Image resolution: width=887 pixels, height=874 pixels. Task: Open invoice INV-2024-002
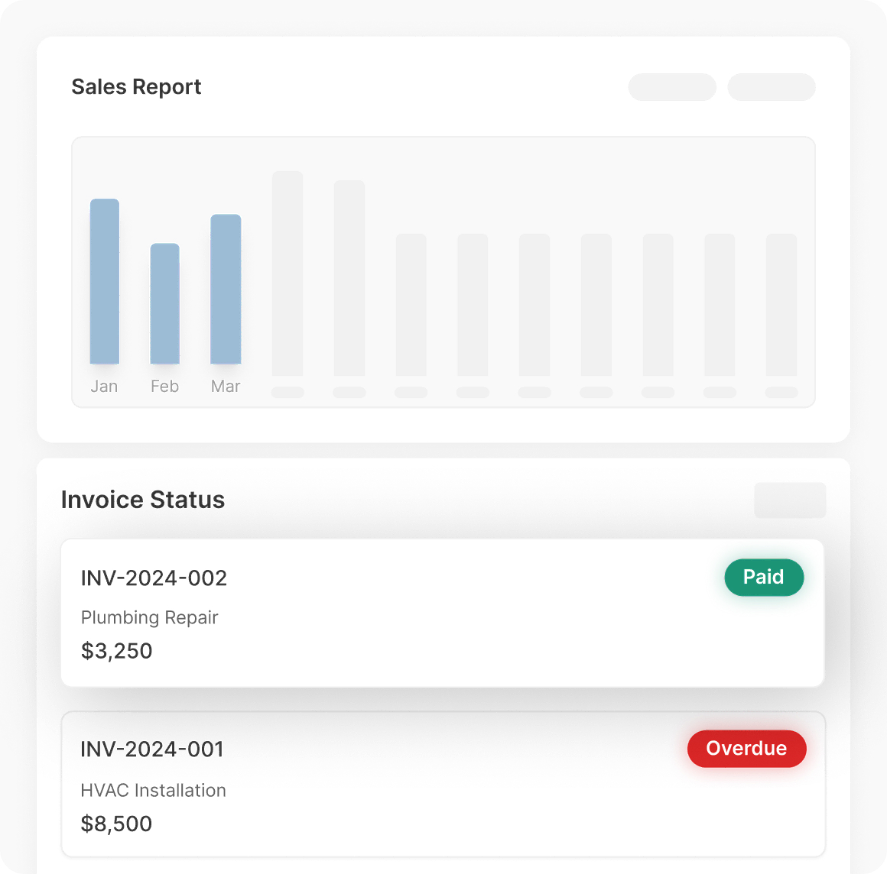(154, 578)
